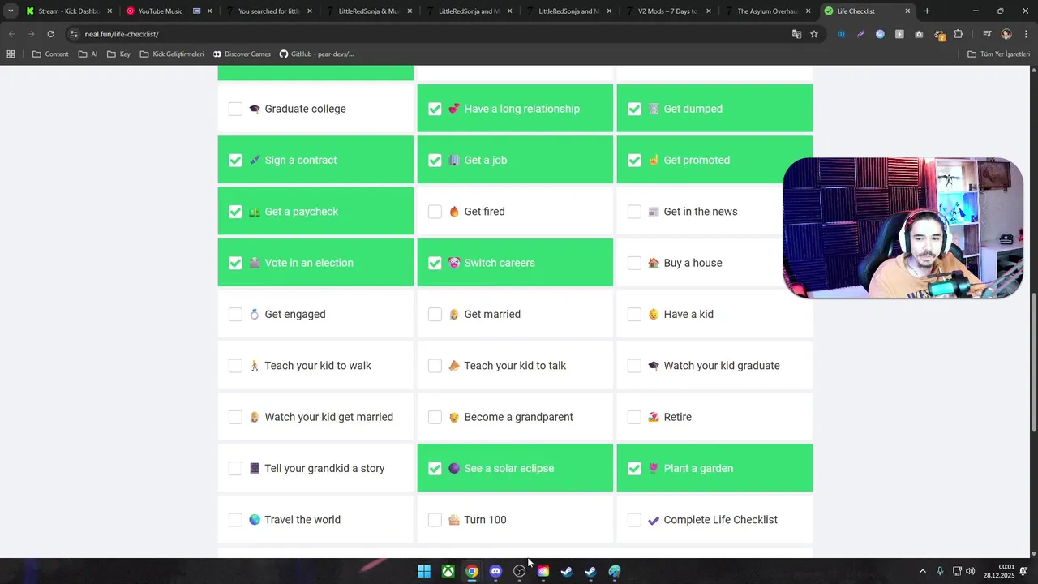Bookmark this page with the star
The width and height of the screenshot is (1038, 584).
(814, 34)
